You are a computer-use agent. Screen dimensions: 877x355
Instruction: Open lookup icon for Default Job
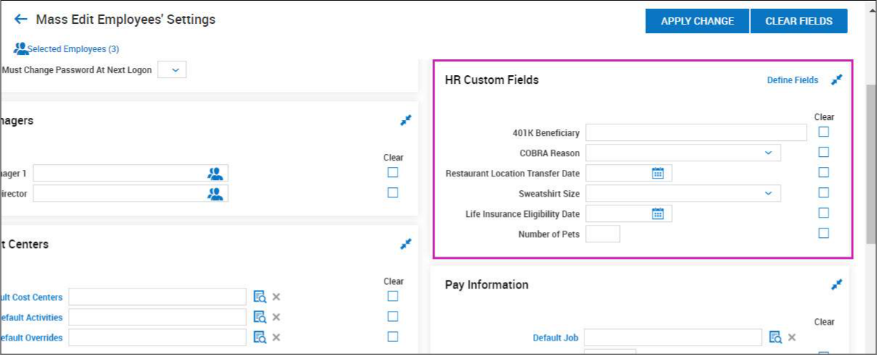pyautogui.click(x=776, y=337)
